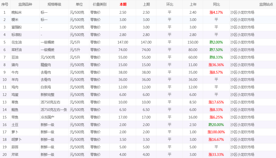Select the 跌7.50% year-on-year value

click(216, 50)
